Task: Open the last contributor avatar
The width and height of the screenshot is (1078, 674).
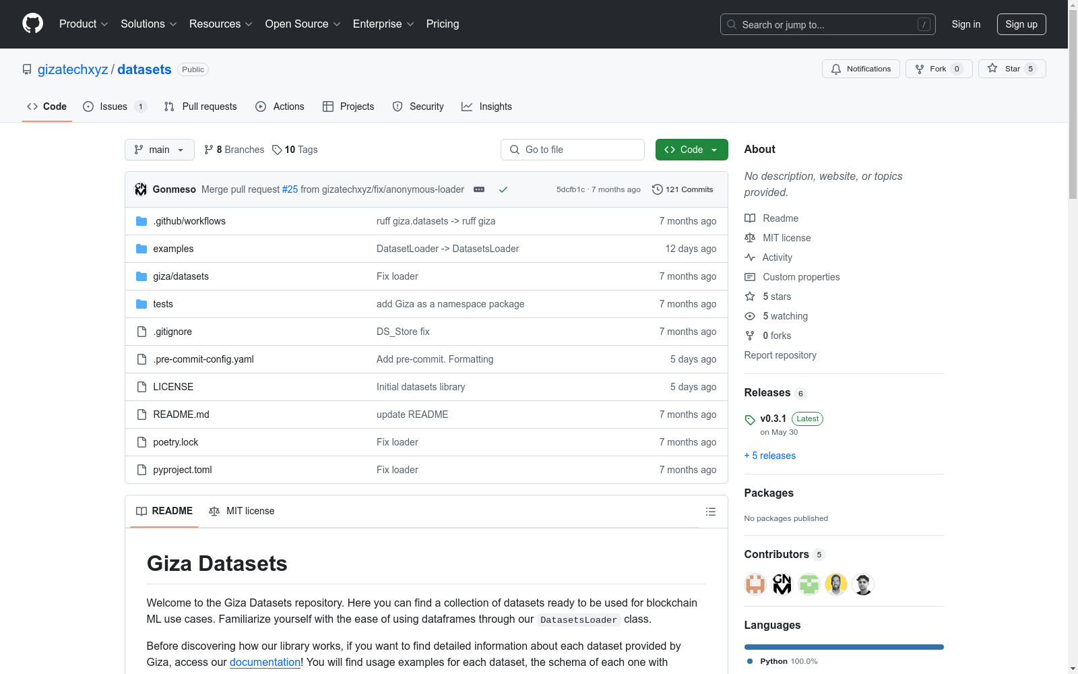Action: [x=863, y=584]
